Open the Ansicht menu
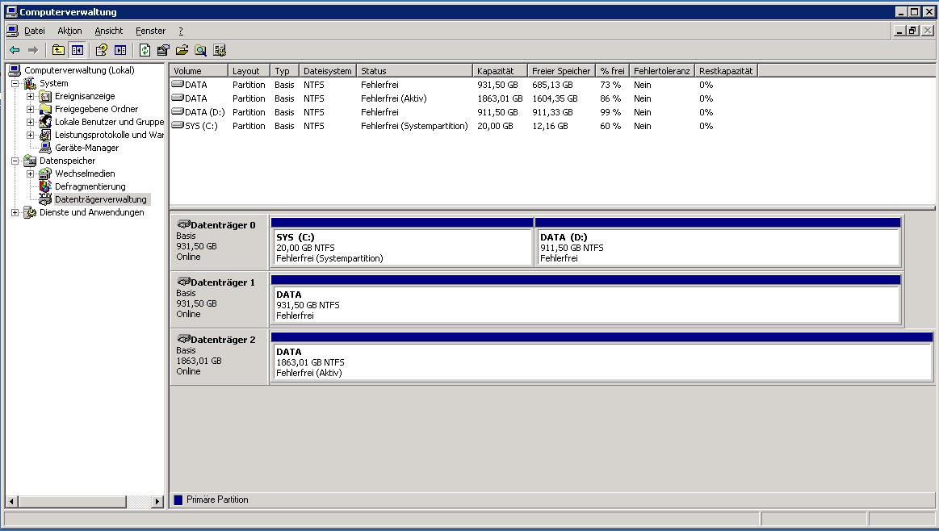This screenshot has width=939, height=531. point(108,31)
